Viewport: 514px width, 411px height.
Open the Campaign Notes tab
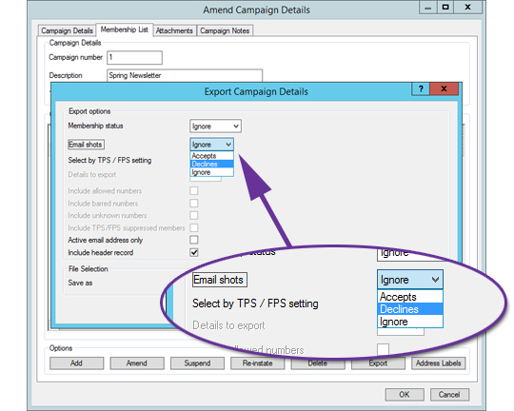(225, 30)
